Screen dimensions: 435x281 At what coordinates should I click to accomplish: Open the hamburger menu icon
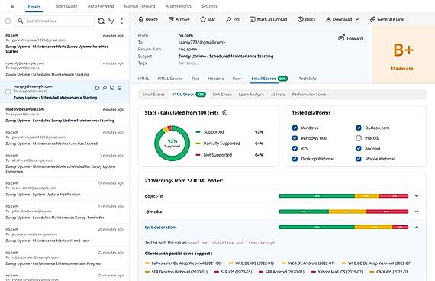point(13,6)
